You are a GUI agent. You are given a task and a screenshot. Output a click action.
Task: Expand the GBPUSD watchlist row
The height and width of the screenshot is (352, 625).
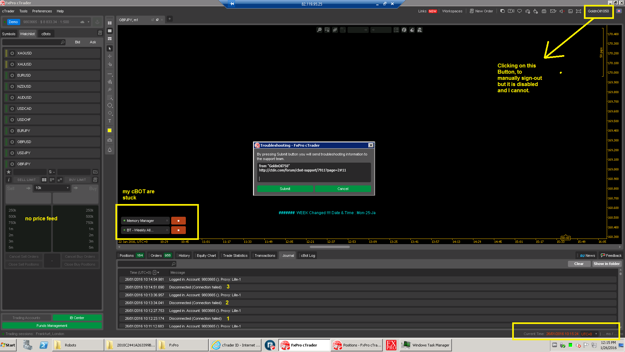52,142
